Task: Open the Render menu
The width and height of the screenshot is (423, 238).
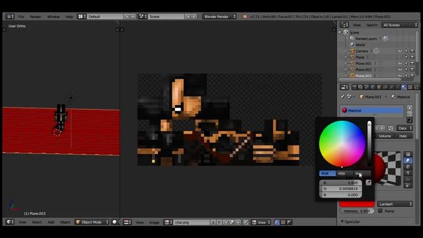Action: [35, 17]
